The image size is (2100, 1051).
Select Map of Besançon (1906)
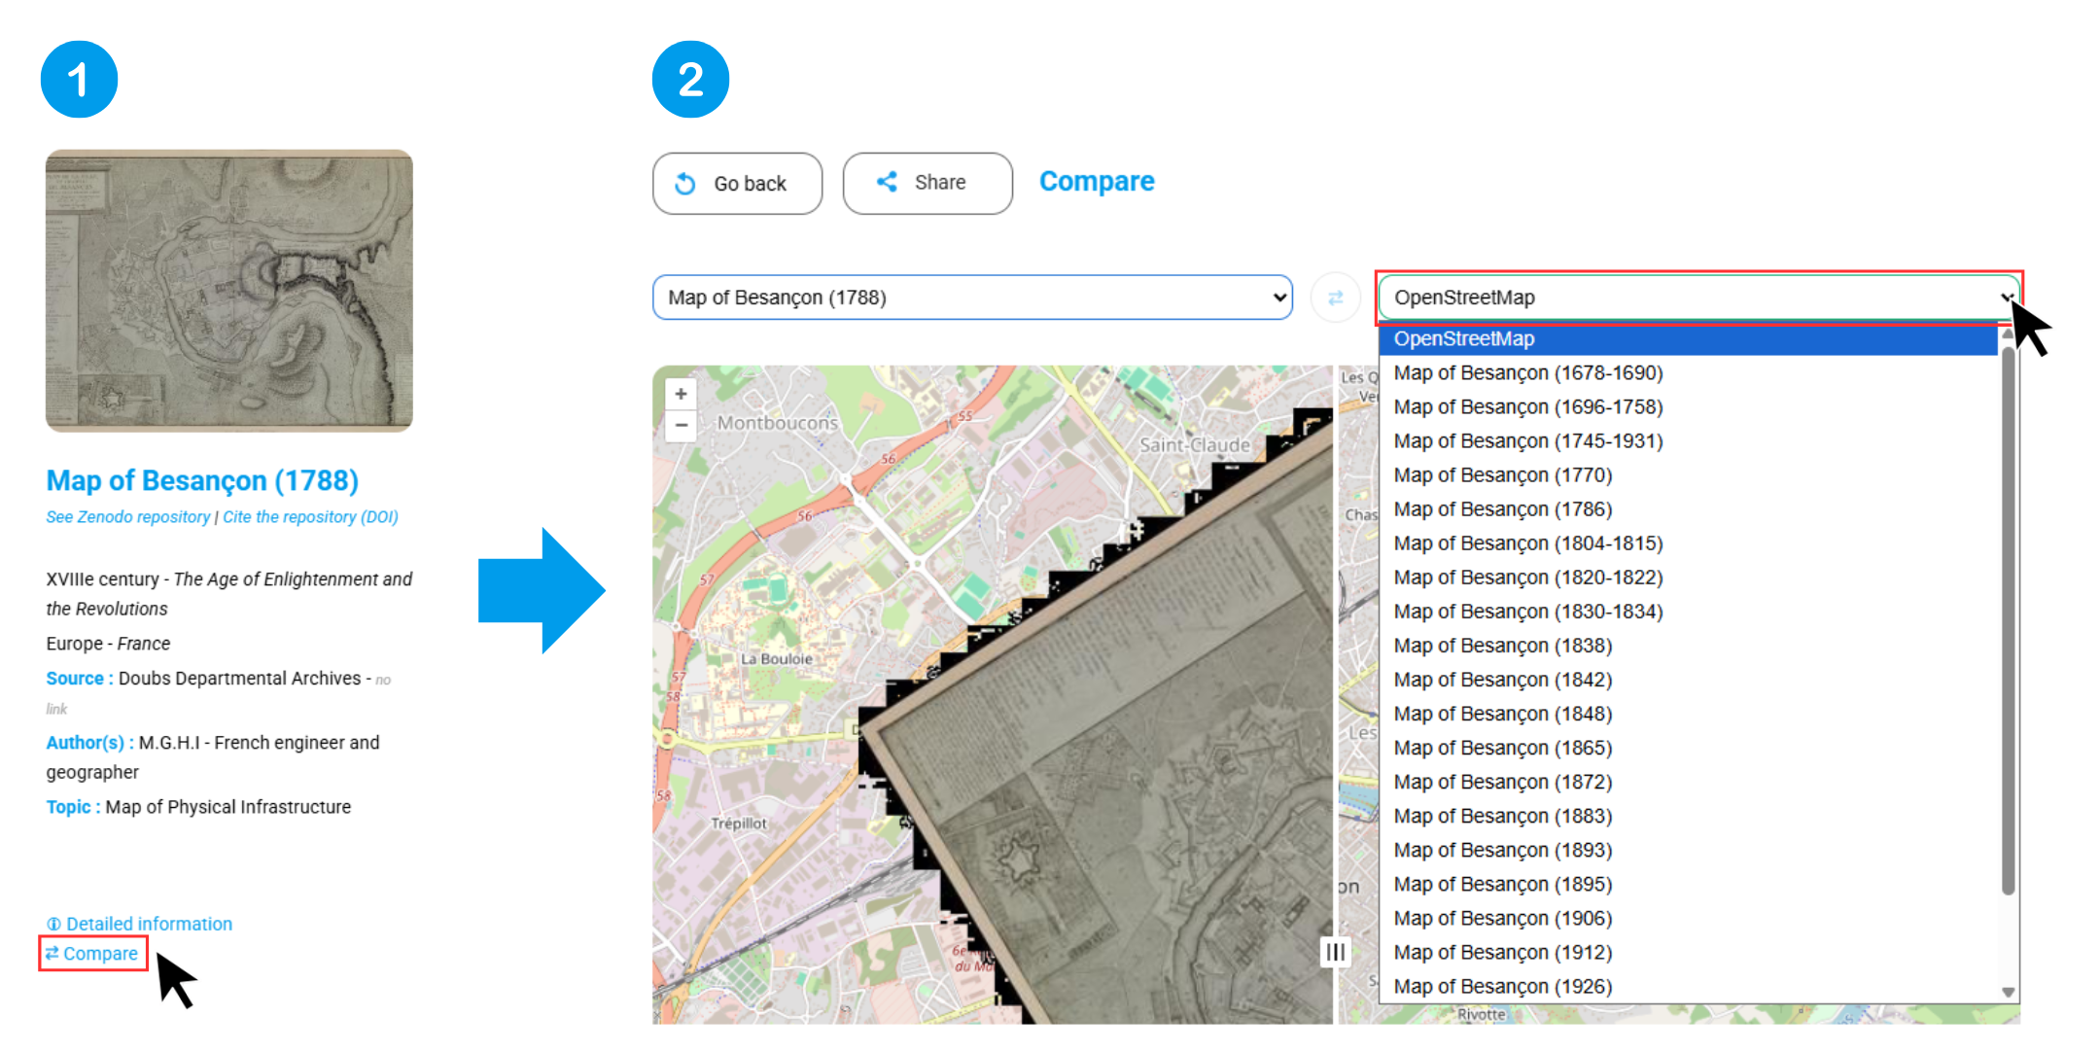pyautogui.click(x=1688, y=918)
